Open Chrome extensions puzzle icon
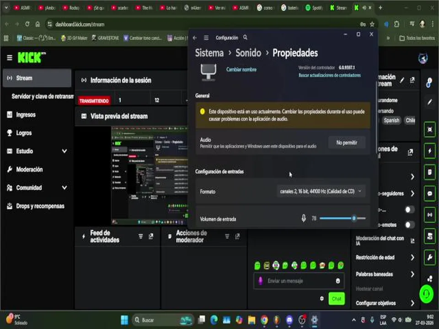 point(397,24)
